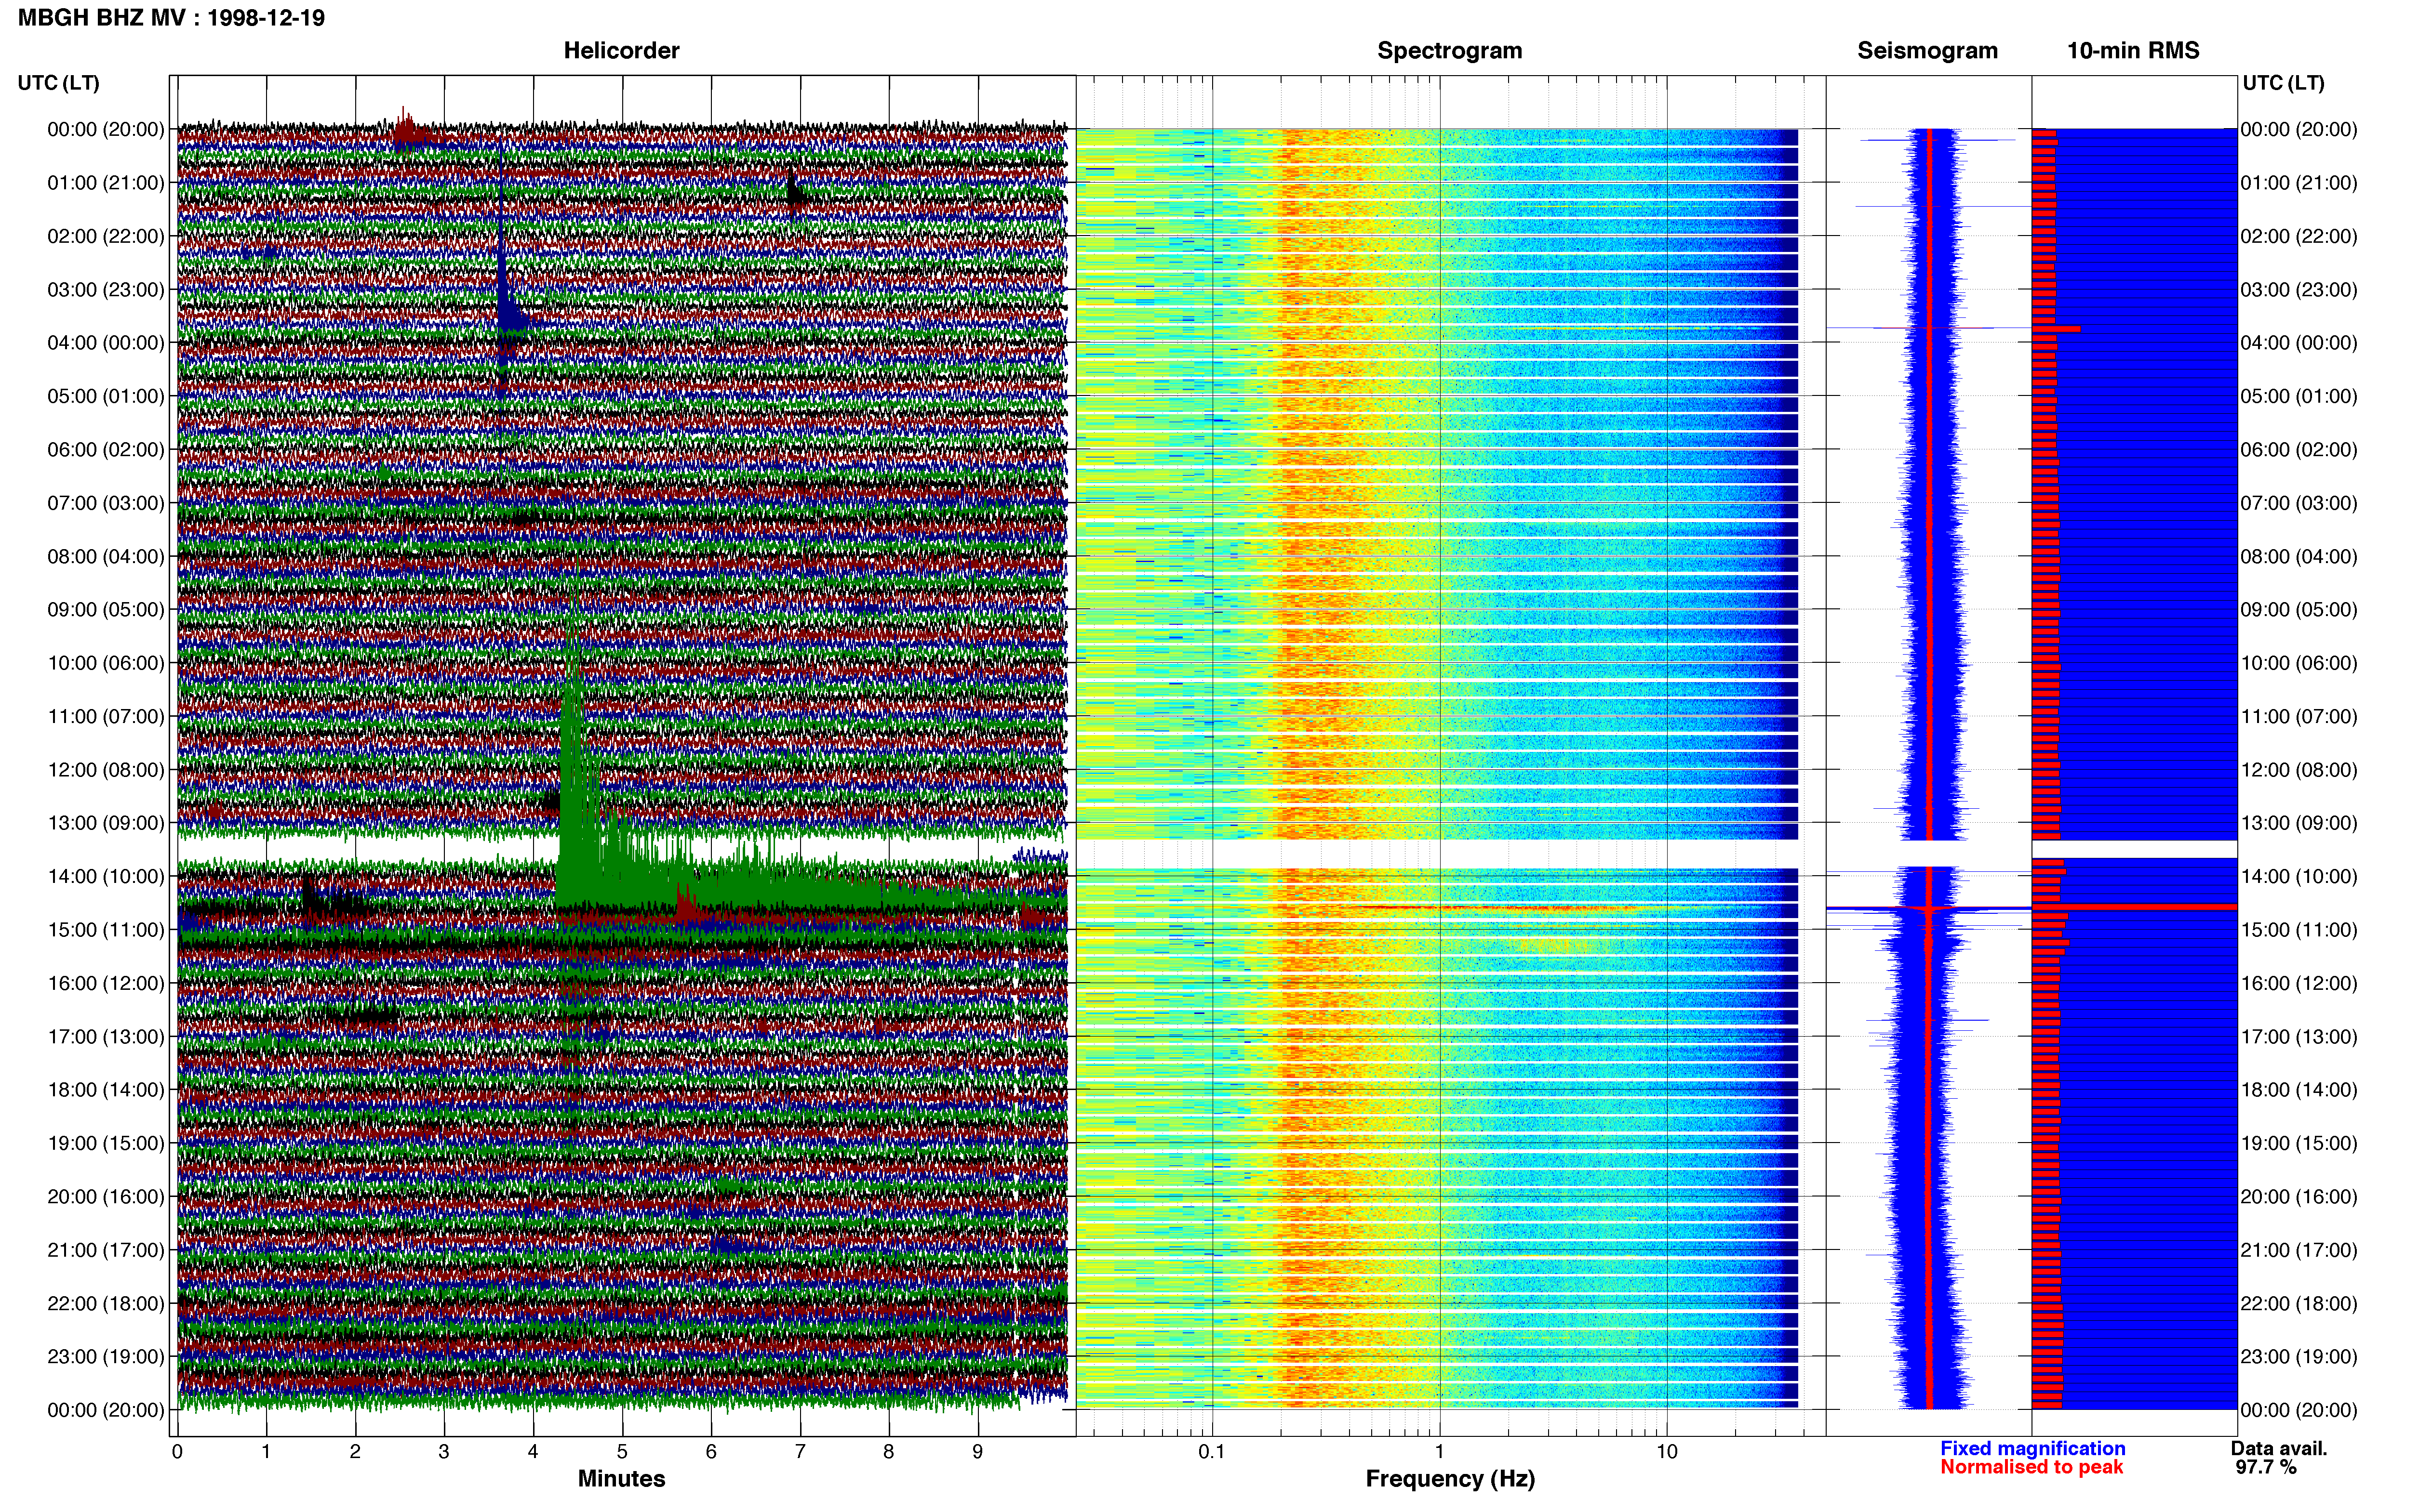
Task: Click the red RMS peak bar near 14:30
Action: pos(2134,907)
